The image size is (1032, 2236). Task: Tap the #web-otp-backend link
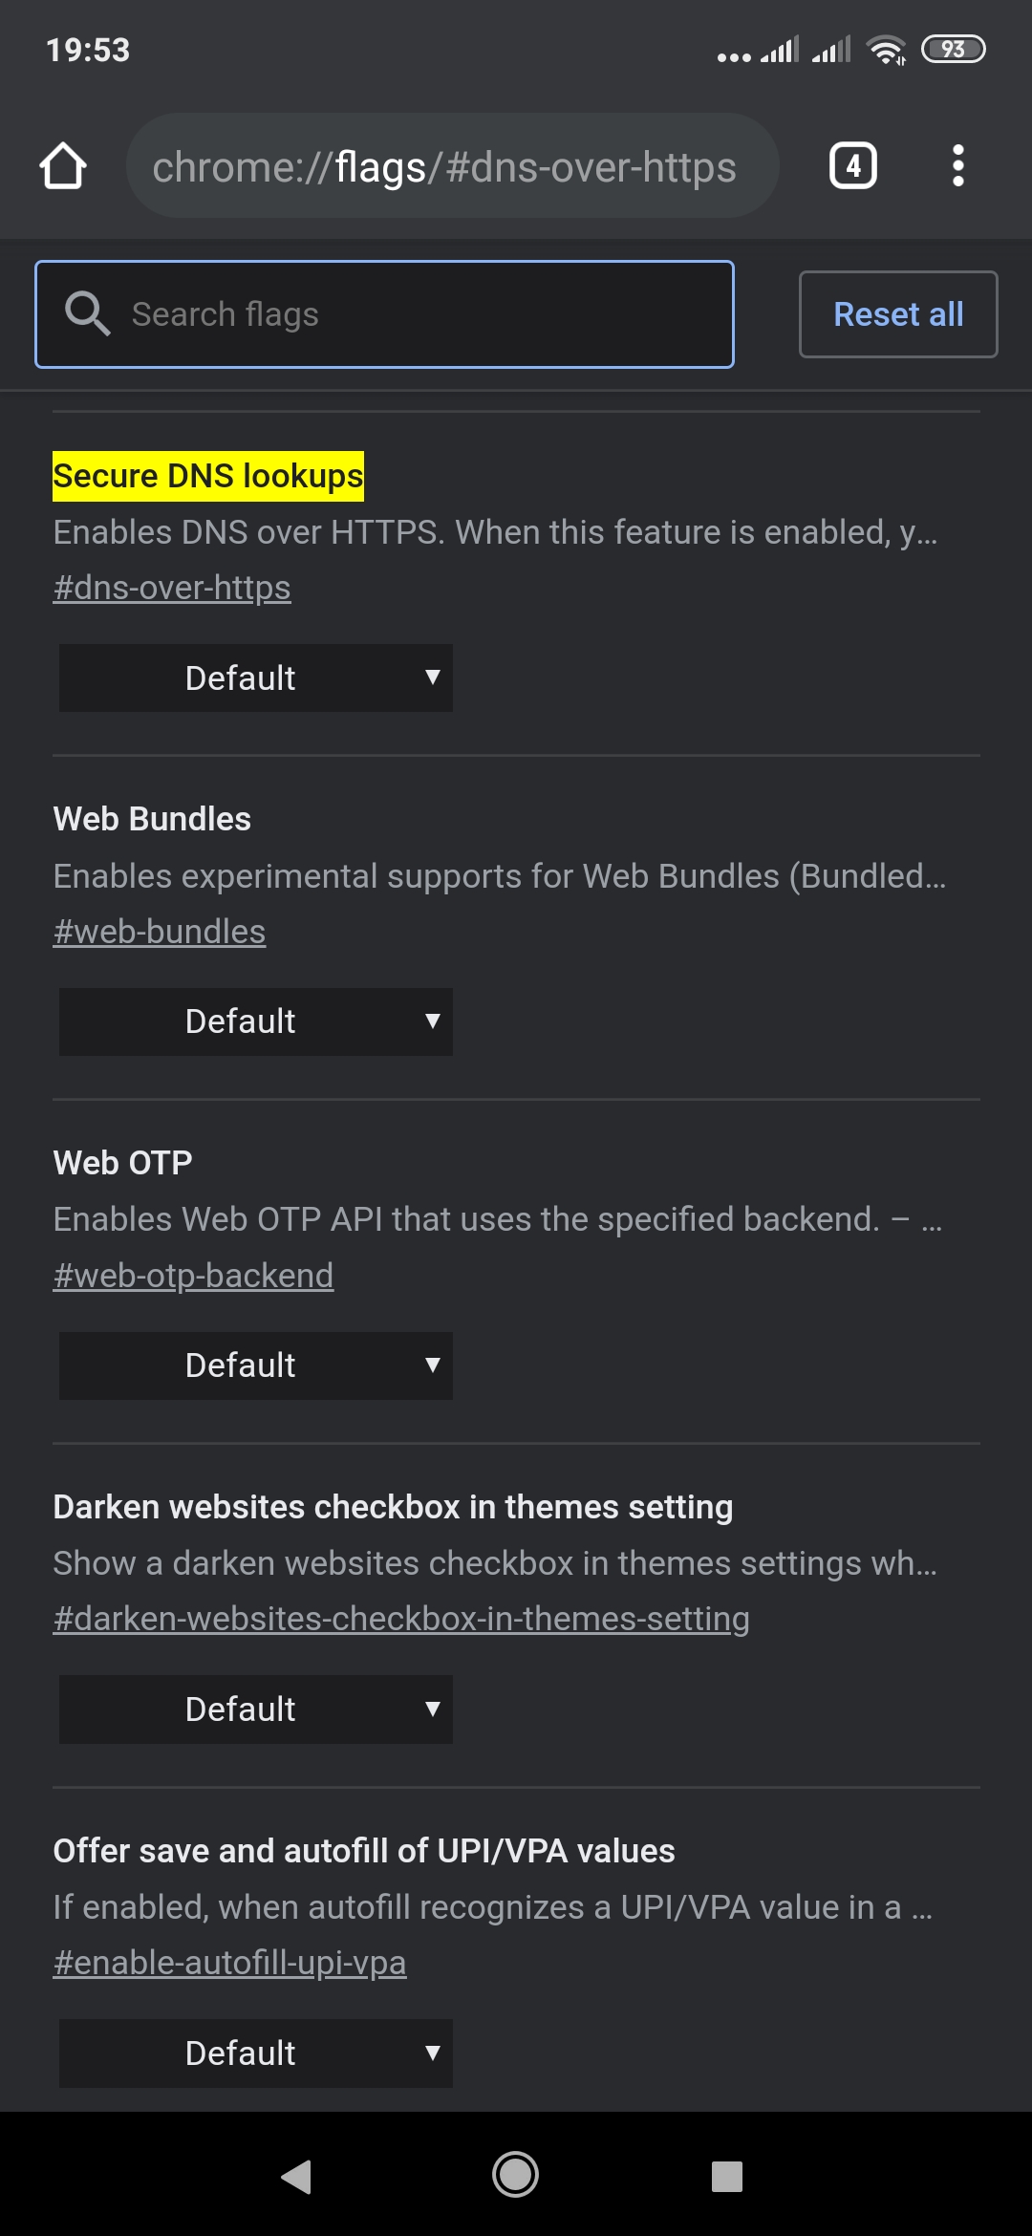(193, 1276)
